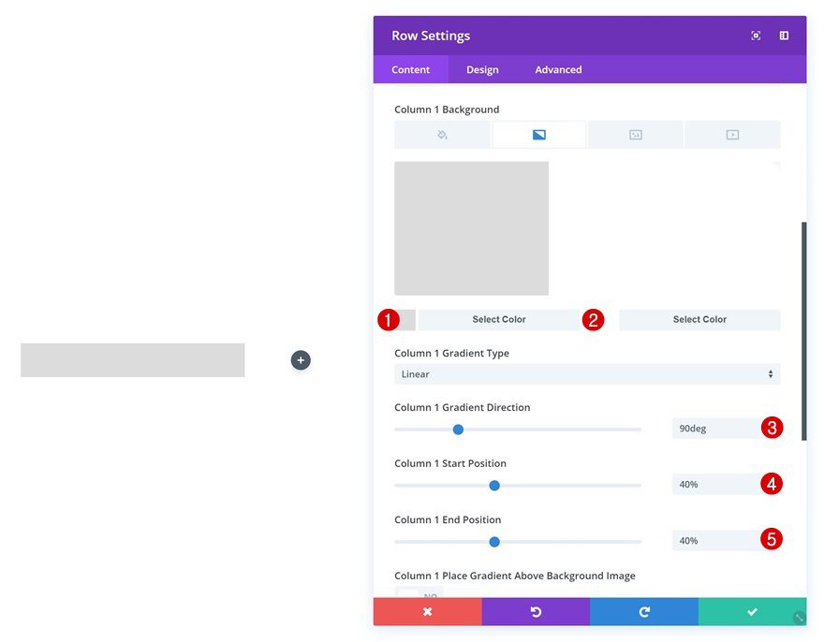Save settings with green checkmark button
Viewport: 824px width, 642px height.
click(751, 611)
